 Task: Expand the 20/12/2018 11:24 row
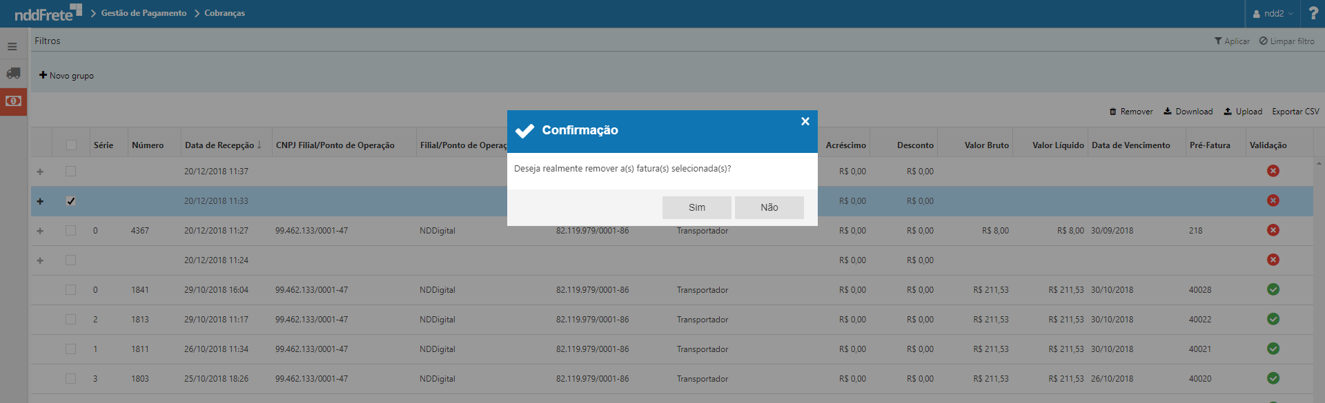40,260
